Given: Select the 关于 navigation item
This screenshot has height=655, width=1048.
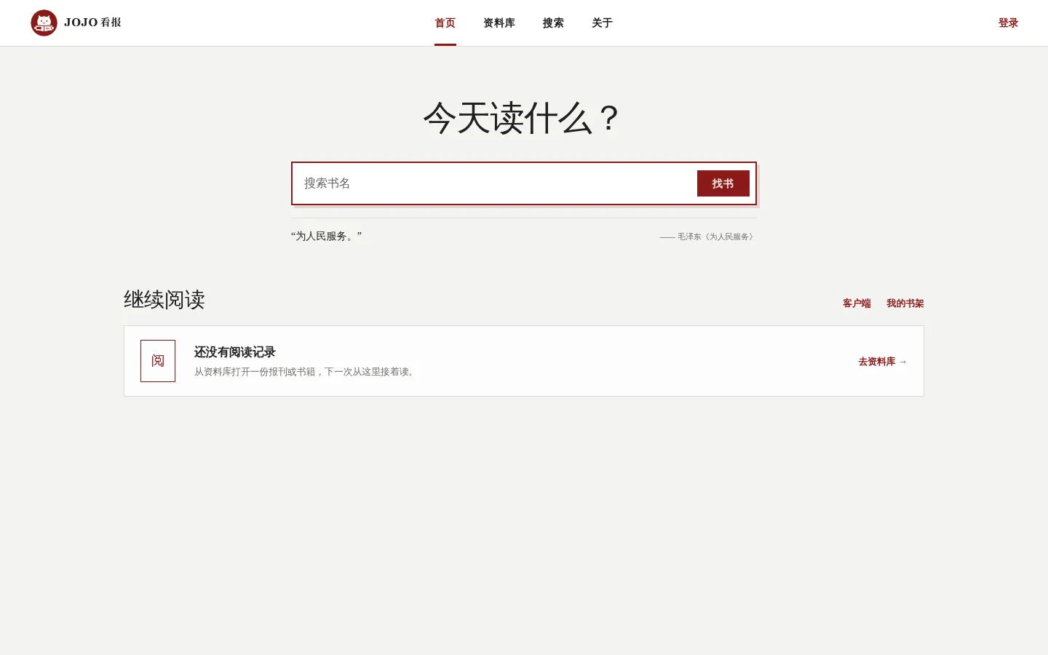Looking at the screenshot, I should pos(602,23).
